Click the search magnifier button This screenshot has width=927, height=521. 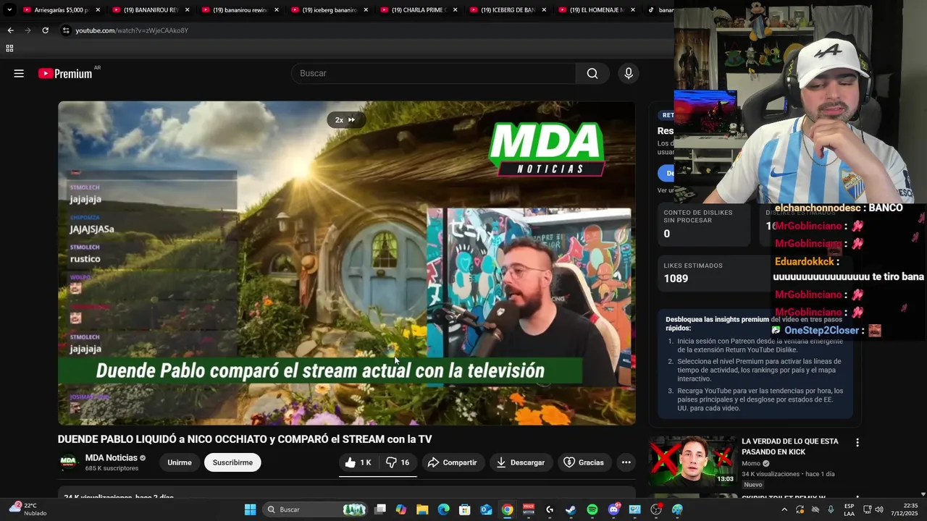click(x=592, y=73)
